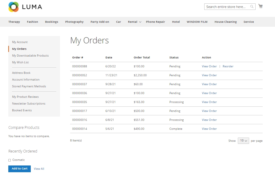View order 000000037

point(209,84)
